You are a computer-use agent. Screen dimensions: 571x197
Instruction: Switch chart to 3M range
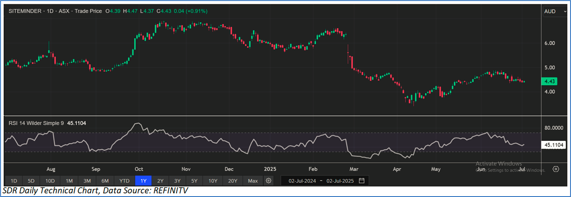coord(87,181)
